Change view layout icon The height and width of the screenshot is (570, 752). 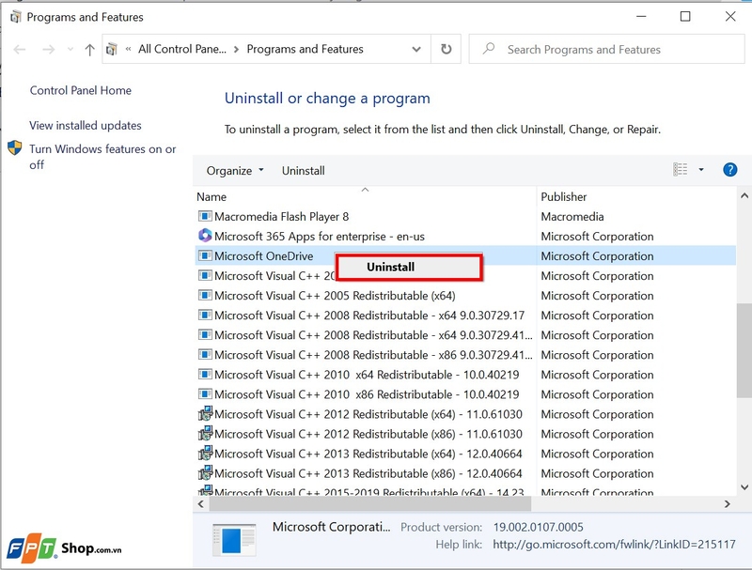click(x=680, y=169)
